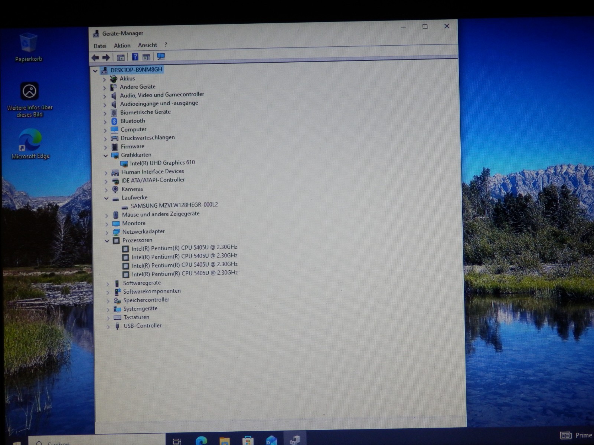
Task: Select the first Intel Pentium 5405U entry
Action: (184, 248)
